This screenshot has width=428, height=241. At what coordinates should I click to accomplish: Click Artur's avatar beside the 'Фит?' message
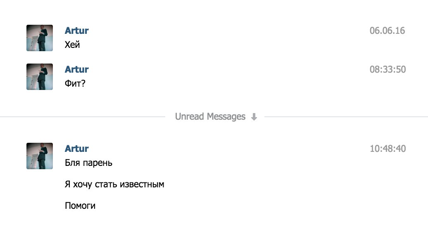[40, 77]
